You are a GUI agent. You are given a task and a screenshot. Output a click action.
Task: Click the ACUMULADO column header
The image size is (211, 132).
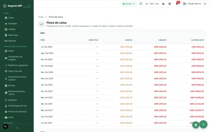pyautogui.click(x=197, y=40)
